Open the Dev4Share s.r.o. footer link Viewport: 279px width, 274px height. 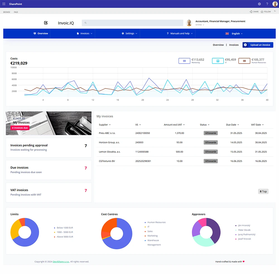[61, 262]
